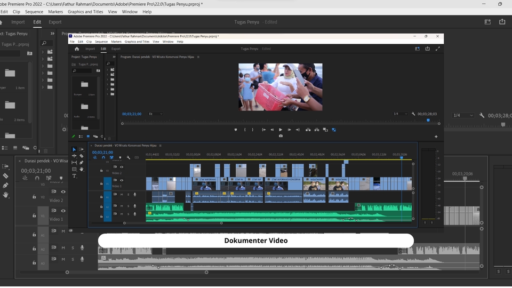Mute audio track A2 in the background timeline
The width and height of the screenshot is (512, 288).
(x=63, y=248)
